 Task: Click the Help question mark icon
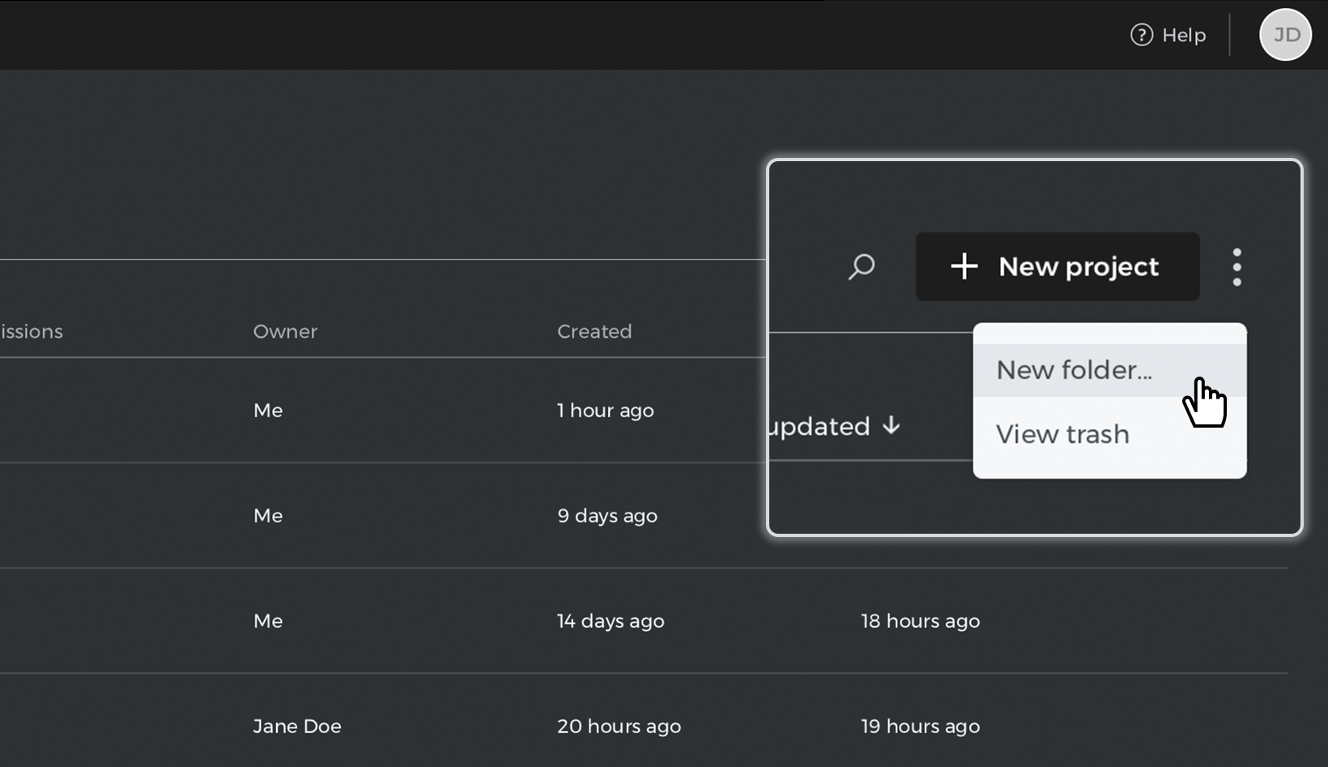1142,35
